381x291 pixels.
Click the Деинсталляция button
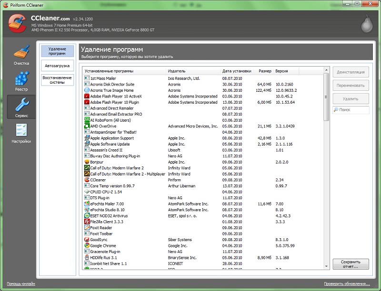point(351,72)
